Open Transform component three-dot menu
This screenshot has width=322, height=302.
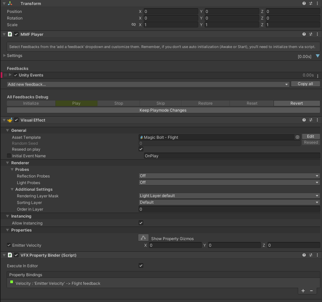click(x=317, y=4)
